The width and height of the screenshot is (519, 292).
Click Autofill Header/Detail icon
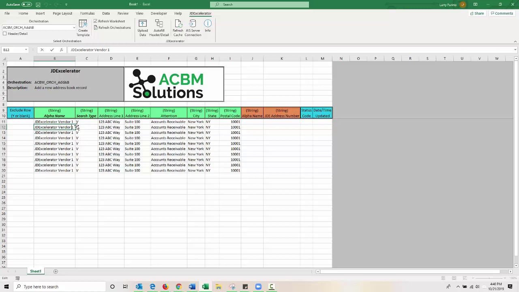coord(159,28)
